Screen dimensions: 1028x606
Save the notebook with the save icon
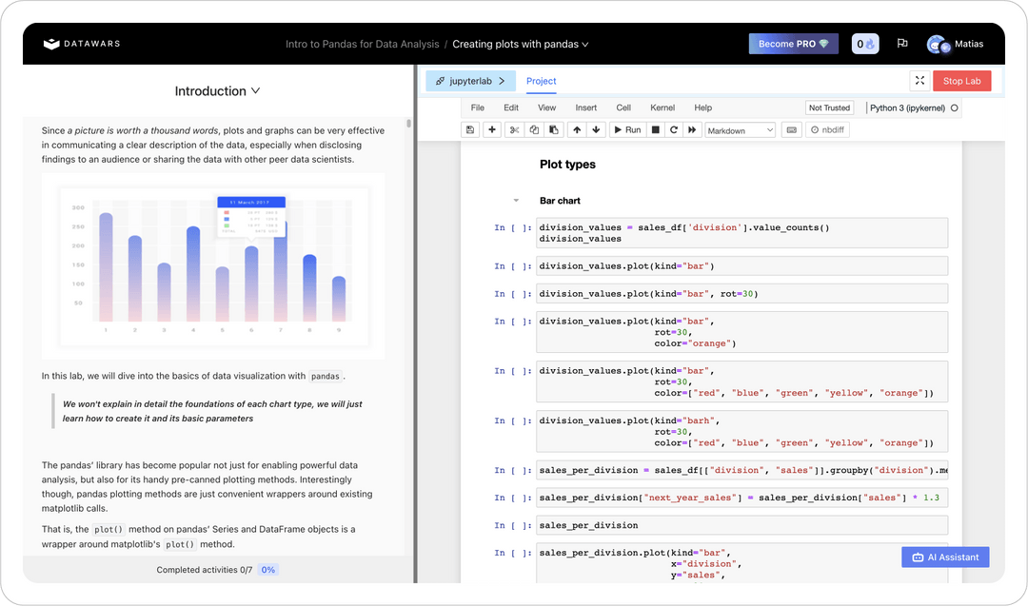[470, 129]
